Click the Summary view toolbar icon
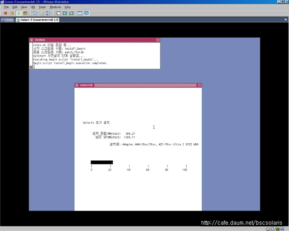This screenshot has height=231, width=289. [79, 13]
